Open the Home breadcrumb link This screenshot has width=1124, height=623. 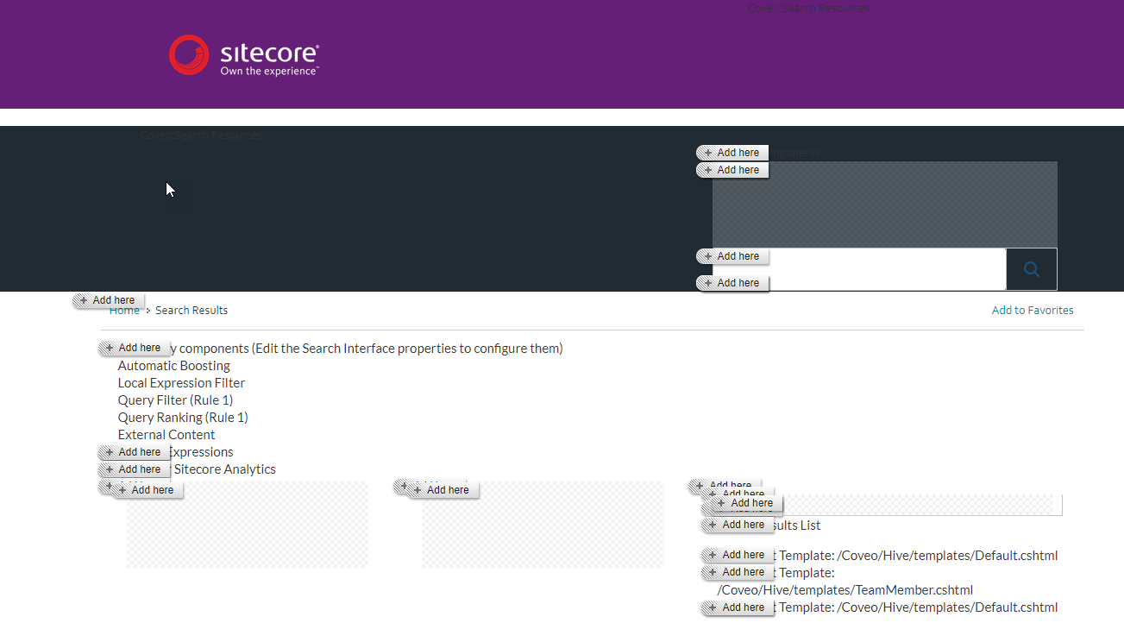click(x=124, y=309)
